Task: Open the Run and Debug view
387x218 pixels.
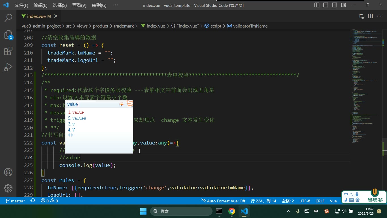Action: click(8, 67)
